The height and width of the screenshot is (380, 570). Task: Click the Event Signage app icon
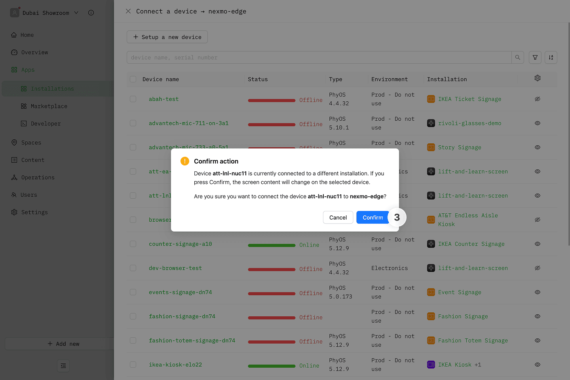point(431,292)
